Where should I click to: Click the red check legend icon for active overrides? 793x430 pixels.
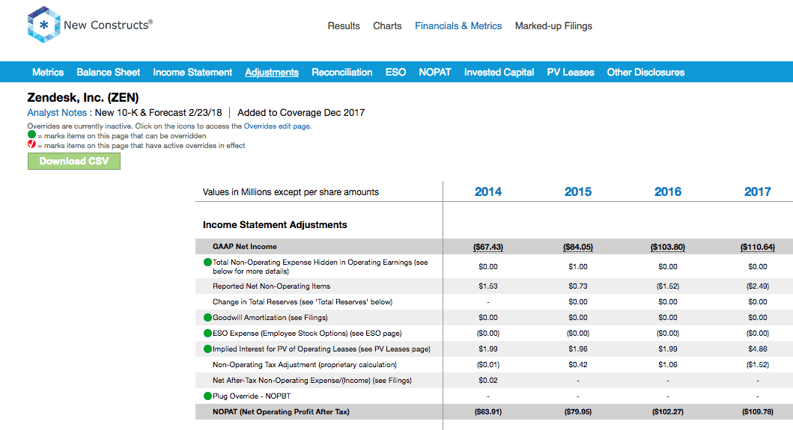pos(32,144)
